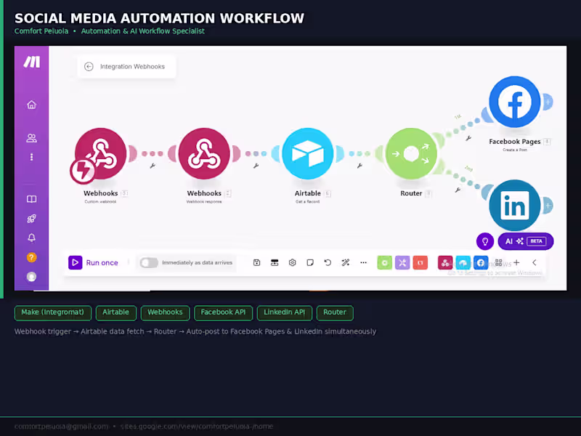Select the Facebook Pages module

[515, 102]
